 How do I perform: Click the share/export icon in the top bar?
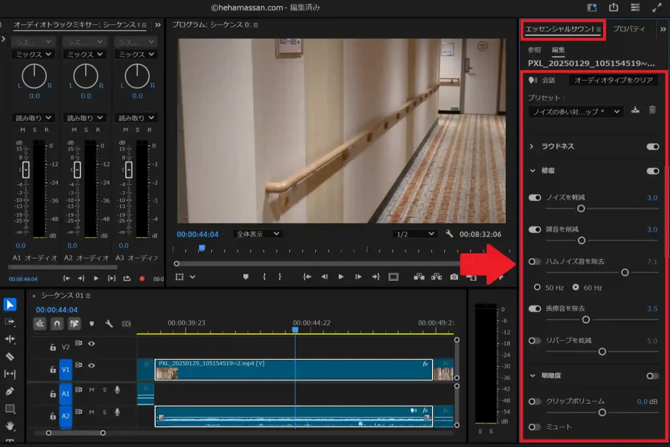coord(613,8)
